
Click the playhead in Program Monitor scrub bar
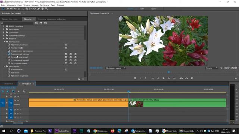tap(168, 72)
